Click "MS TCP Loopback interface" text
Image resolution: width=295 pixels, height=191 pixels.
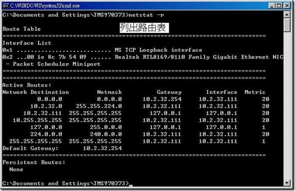(x=158, y=50)
